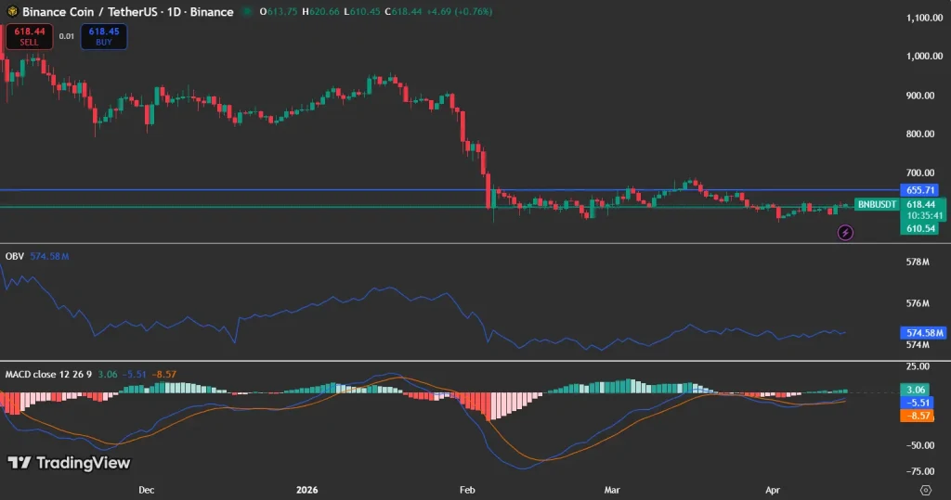Select the blue -5.51 MACD scale label
The image size is (951, 500).
point(917,403)
